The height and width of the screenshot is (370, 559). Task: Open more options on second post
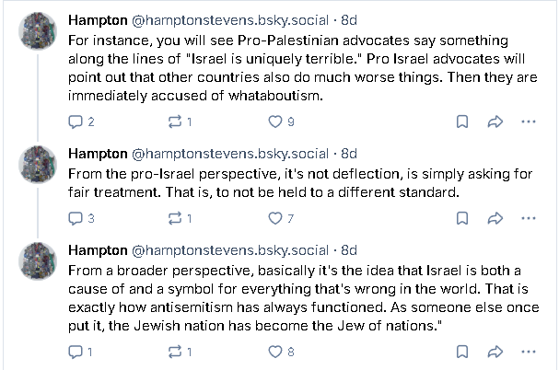click(x=529, y=218)
